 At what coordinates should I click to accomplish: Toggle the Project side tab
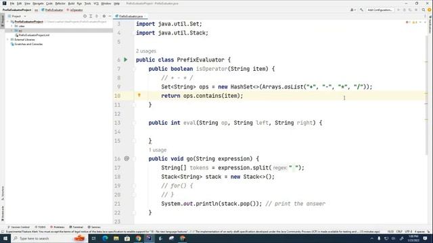pyautogui.click(x=3, y=21)
